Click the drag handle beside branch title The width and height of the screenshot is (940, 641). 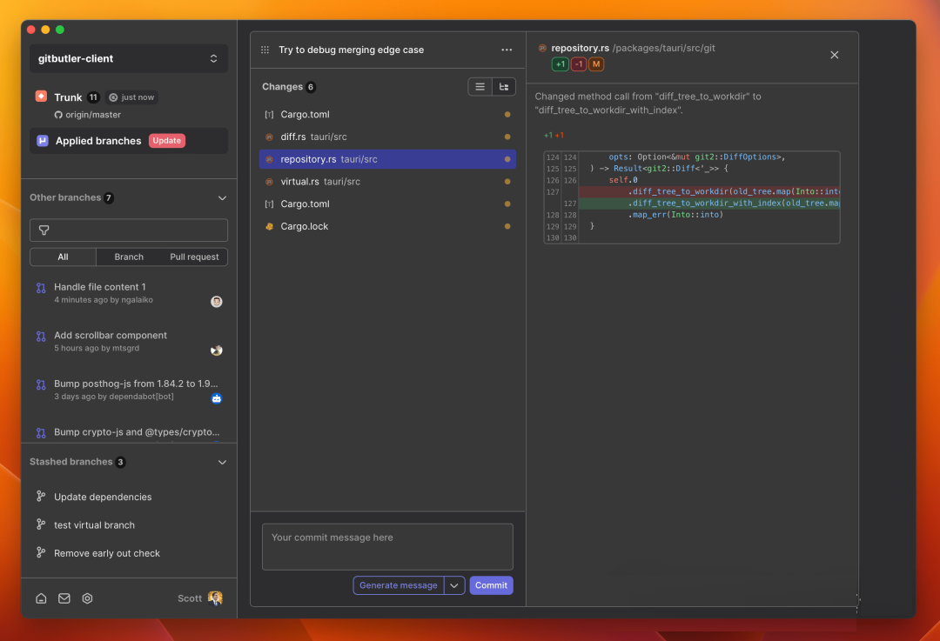pyautogui.click(x=265, y=50)
